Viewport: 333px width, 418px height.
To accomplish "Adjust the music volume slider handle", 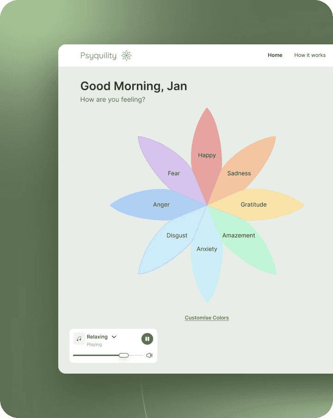I will click(x=123, y=355).
